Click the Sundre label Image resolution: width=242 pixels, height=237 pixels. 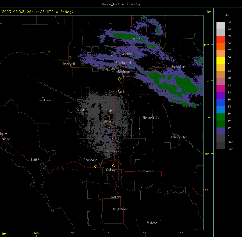click(82, 110)
